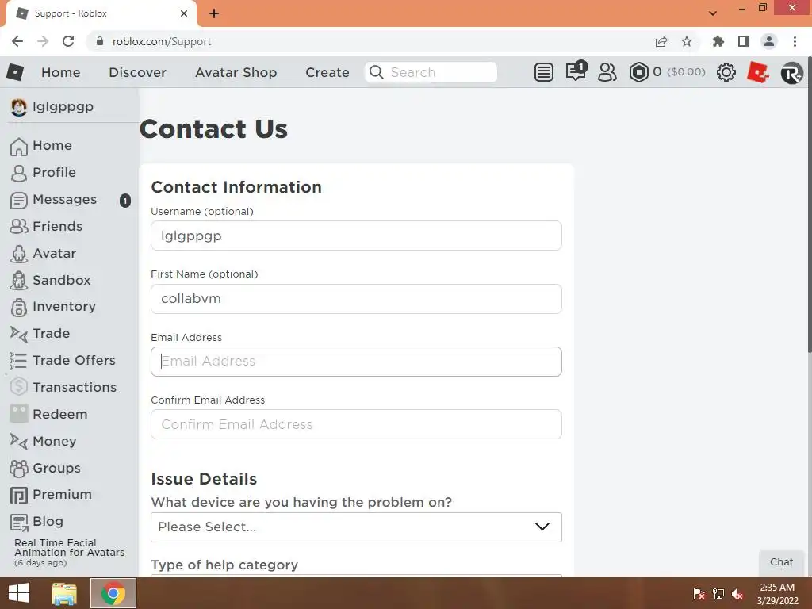Click the black R extension icon

pos(791,73)
